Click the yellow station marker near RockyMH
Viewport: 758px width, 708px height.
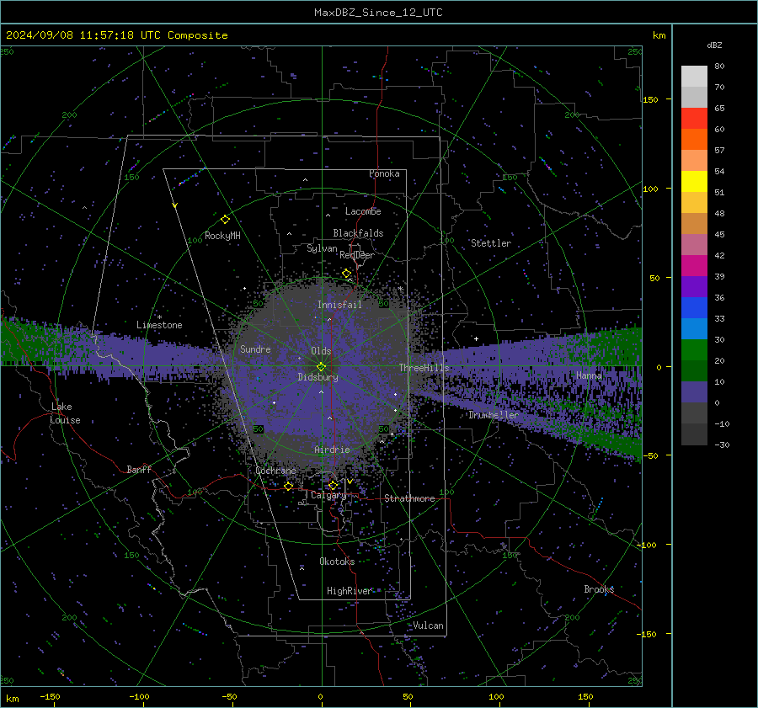point(225,220)
